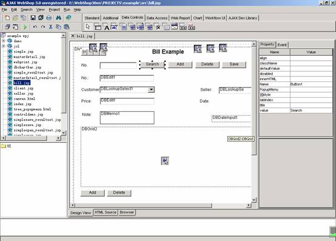Select masterdetail.jsp in the project tree
This screenshot has height=241, width=336.
29,56
